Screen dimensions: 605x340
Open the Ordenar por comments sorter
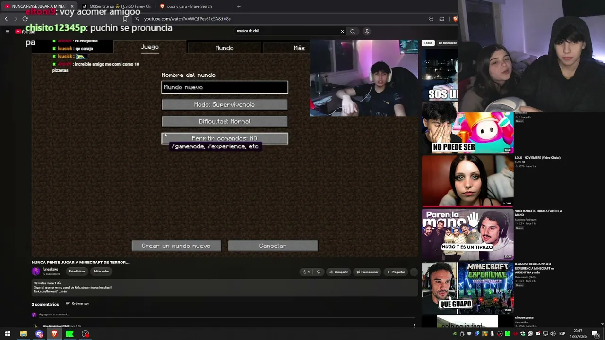tap(78, 304)
